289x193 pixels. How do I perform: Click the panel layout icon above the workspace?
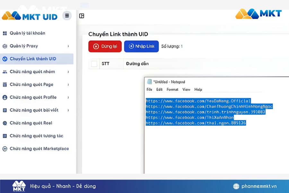point(82,16)
